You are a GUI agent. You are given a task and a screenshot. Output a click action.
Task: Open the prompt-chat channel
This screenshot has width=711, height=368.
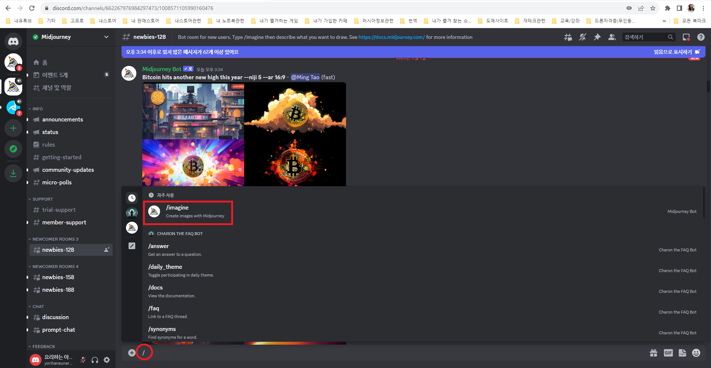[71, 330]
